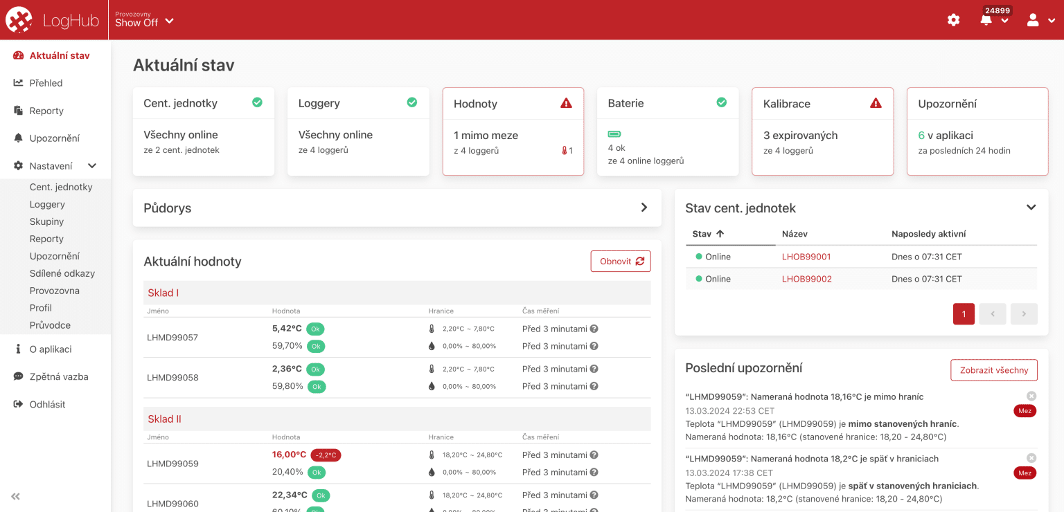Open Sdílené odkazy settings item
1064x512 pixels.
62,273
